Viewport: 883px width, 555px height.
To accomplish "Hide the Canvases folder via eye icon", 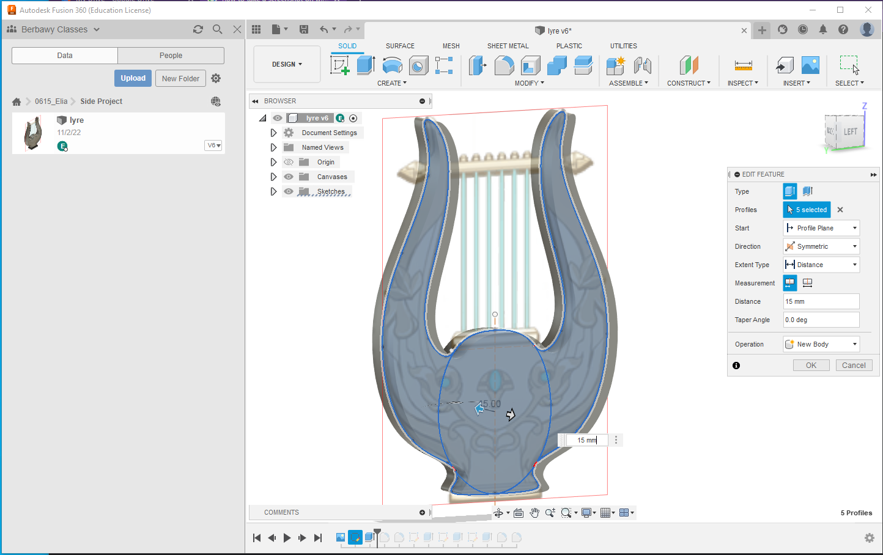I will tap(289, 177).
